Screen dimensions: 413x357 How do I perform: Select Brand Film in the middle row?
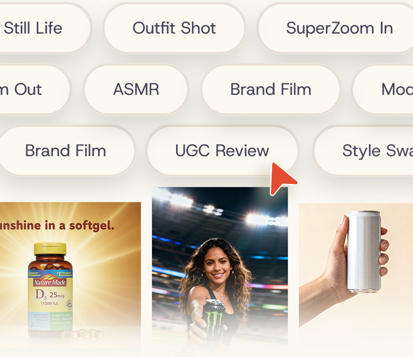[x=271, y=89]
